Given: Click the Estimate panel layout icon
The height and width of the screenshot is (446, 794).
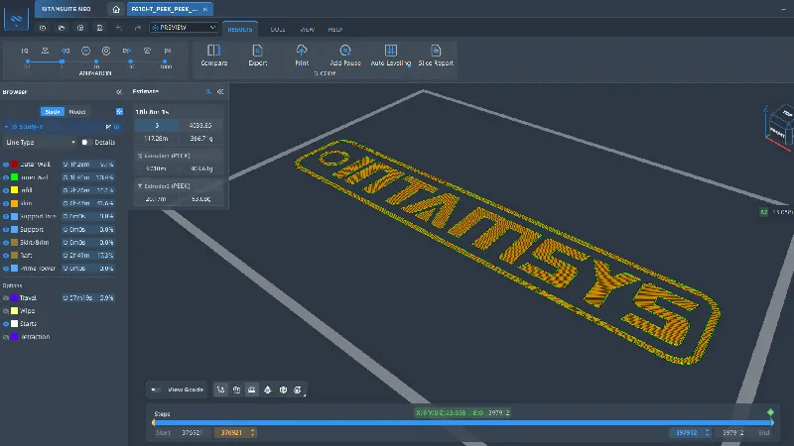Looking at the screenshot, I should click(x=208, y=91).
